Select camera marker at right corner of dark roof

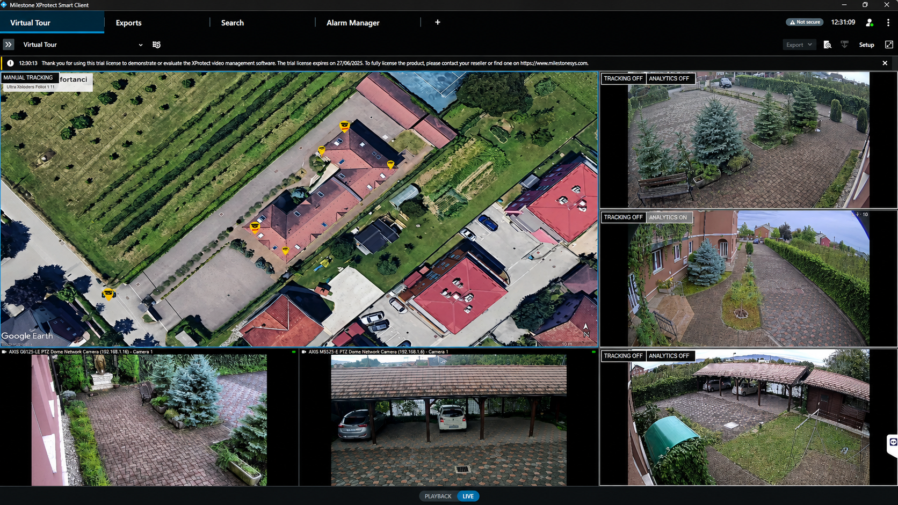[390, 165]
